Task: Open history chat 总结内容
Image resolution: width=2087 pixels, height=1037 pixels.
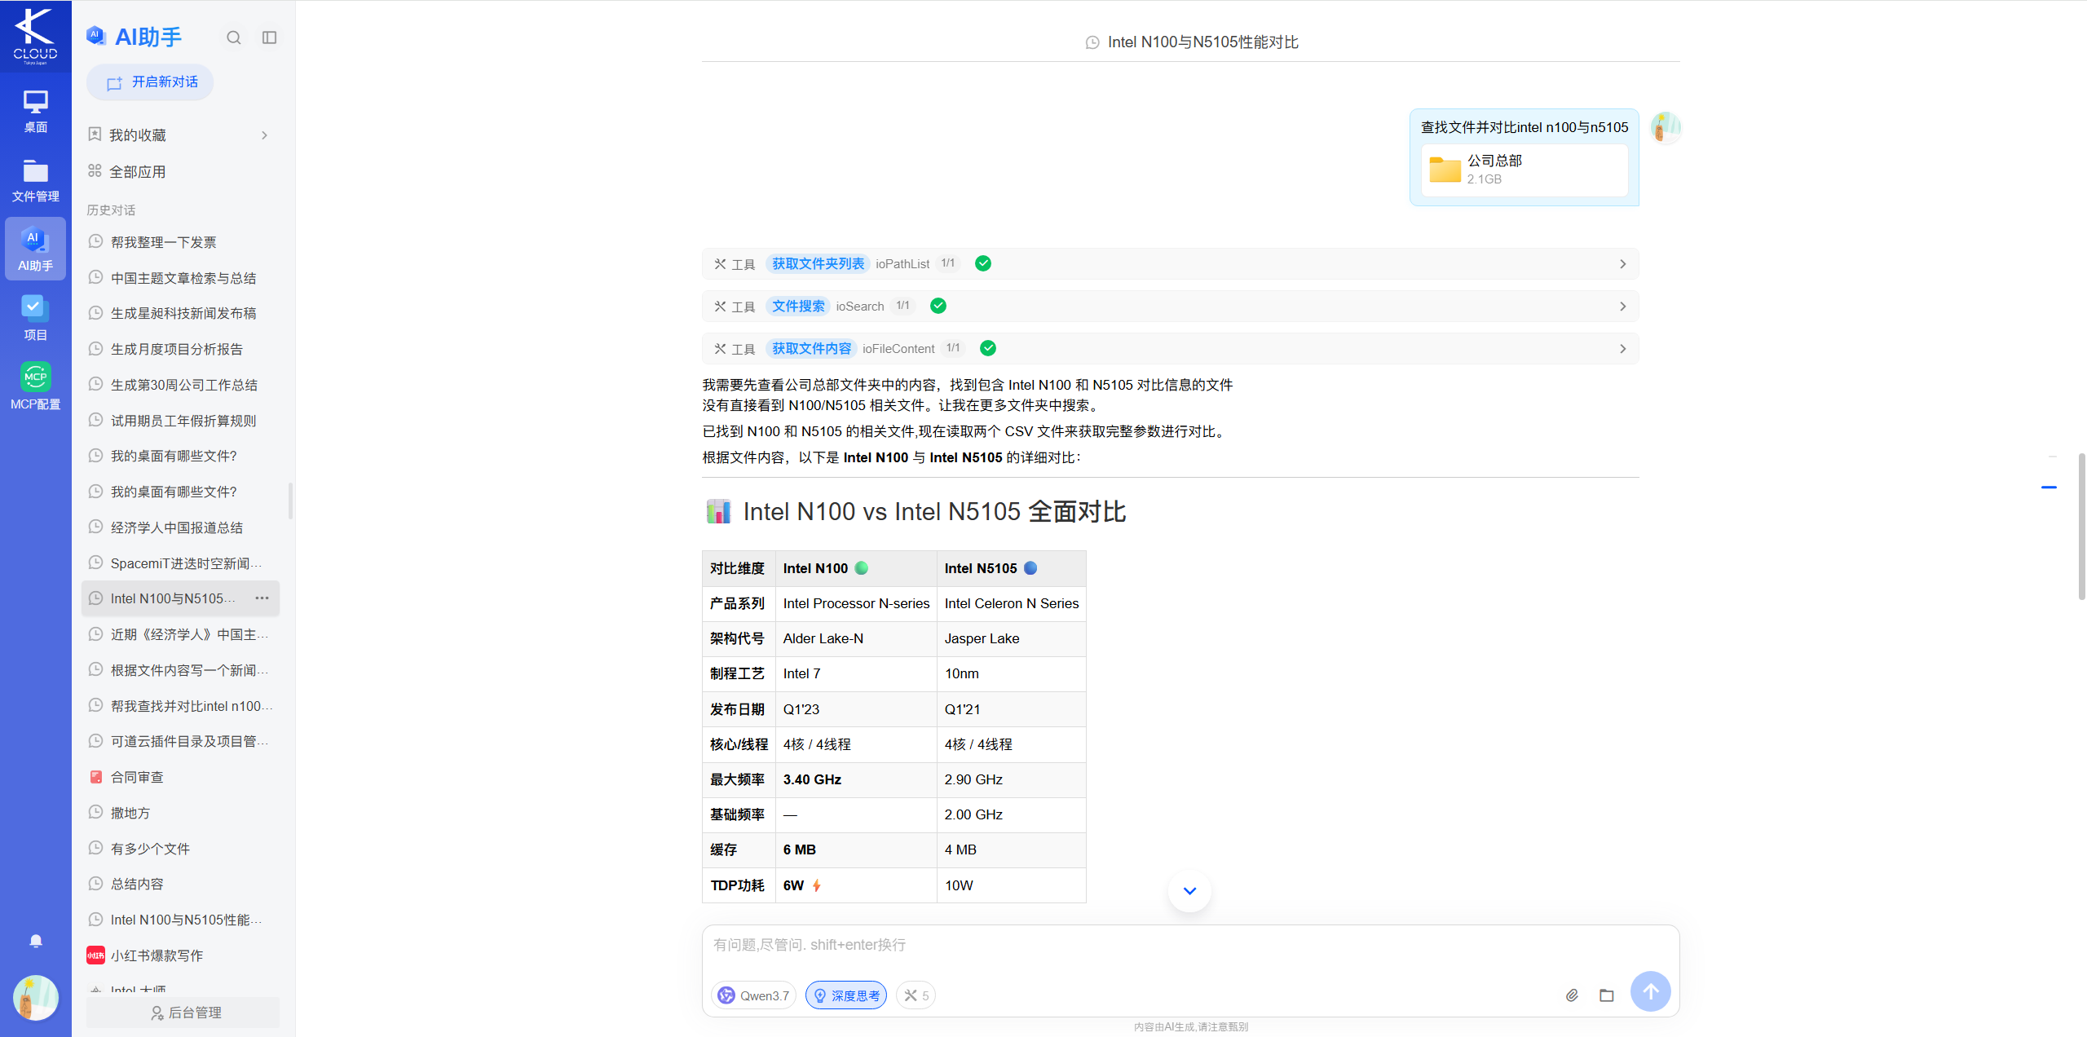Action: [180, 884]
